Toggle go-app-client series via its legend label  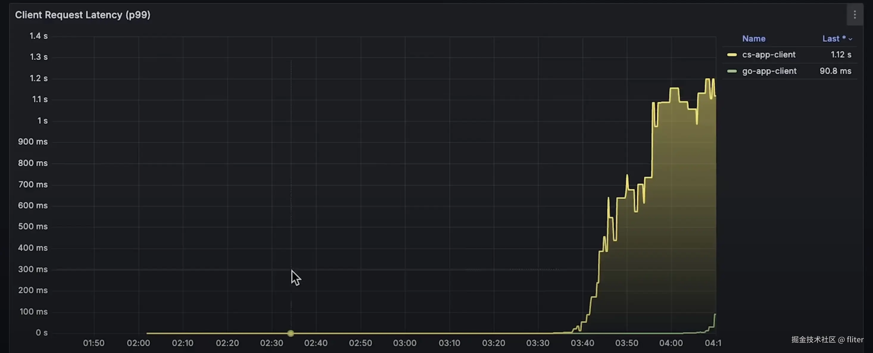(769, 71)
